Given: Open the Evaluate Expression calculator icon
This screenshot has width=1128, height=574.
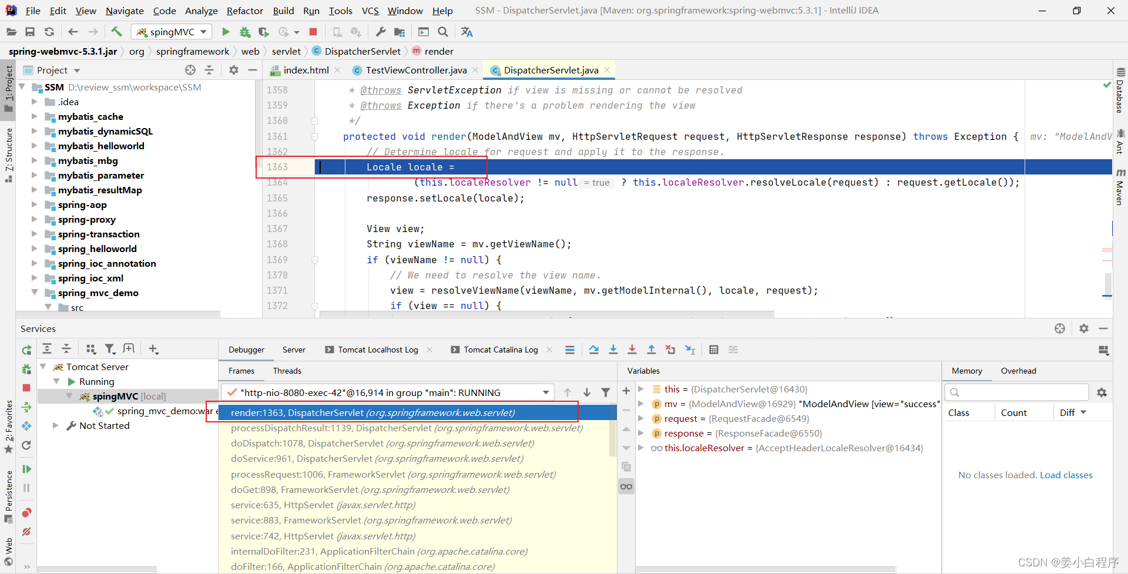Looking at the screenshot, I should tap(713, 350).
